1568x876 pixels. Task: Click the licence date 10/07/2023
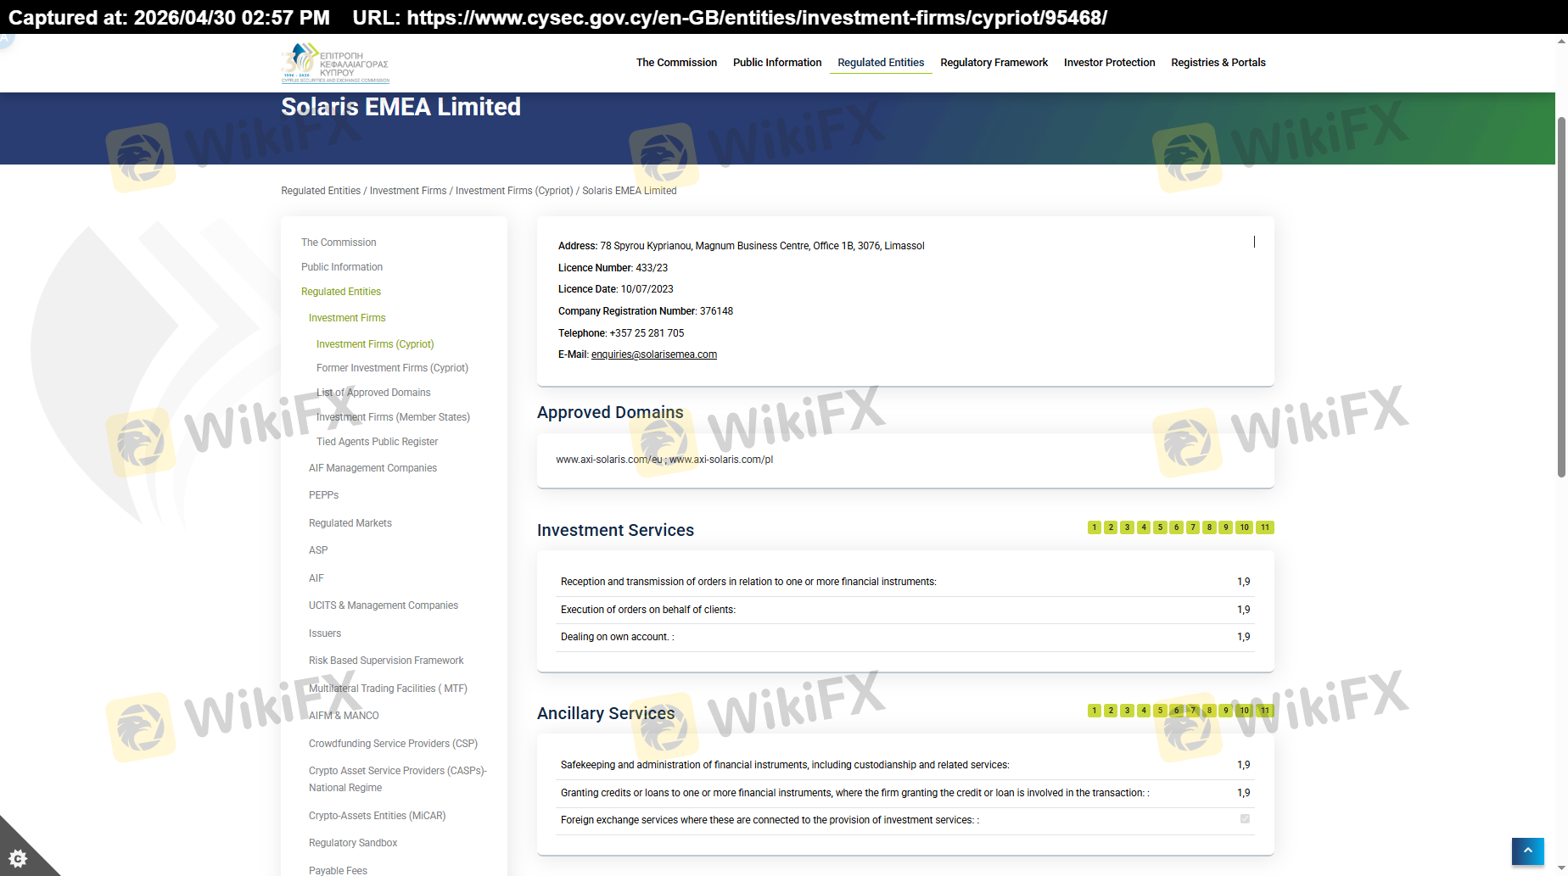pyautogui.click(x=647, y=289)
